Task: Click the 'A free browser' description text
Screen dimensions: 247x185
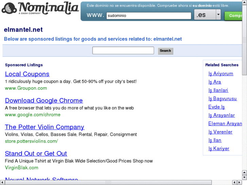Action: click(x=69, y=108)
